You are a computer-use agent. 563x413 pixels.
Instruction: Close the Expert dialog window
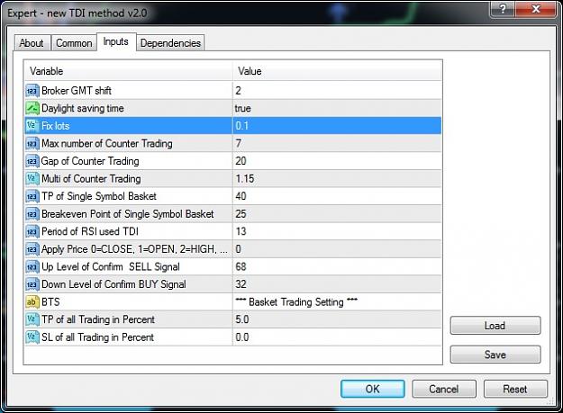(x=536, y=9)
